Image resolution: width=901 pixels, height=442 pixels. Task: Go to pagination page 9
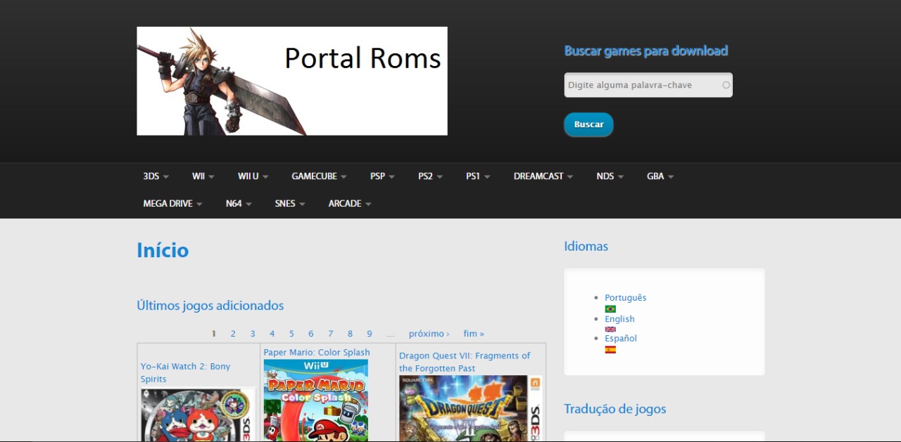(369, 334)
